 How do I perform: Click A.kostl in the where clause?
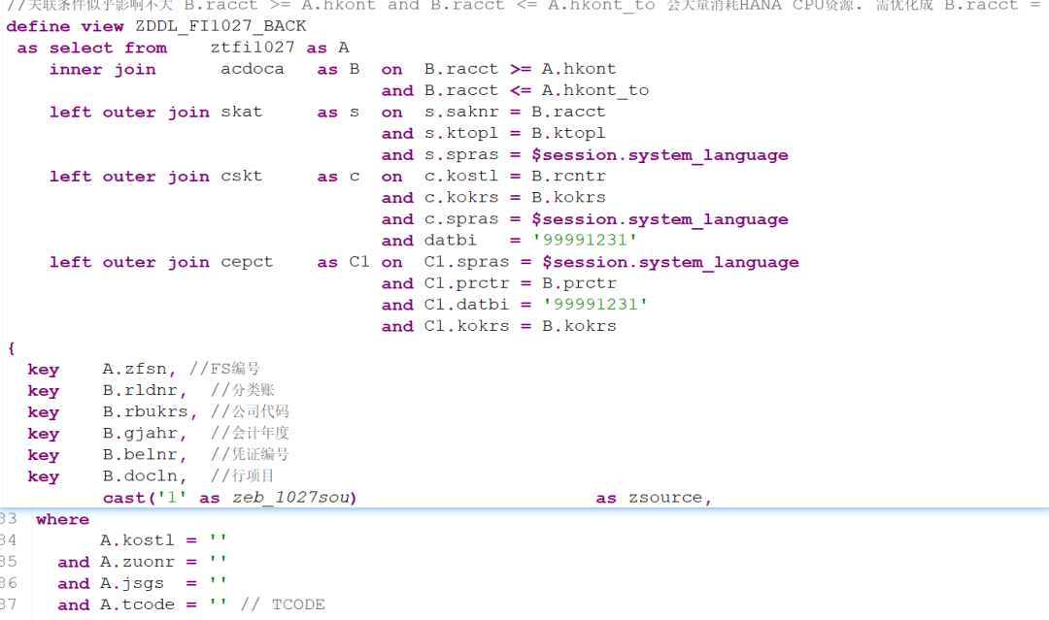(137, 539)
